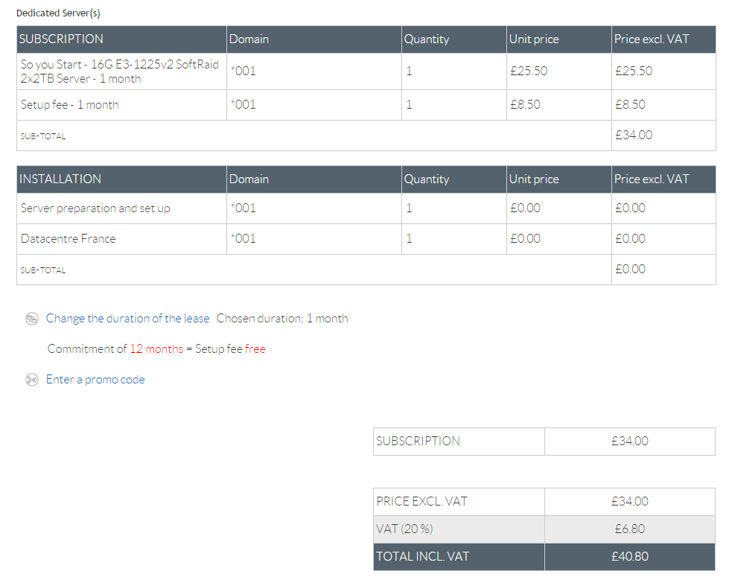Click the PRICE EXCL. VAT summary label

421,502
